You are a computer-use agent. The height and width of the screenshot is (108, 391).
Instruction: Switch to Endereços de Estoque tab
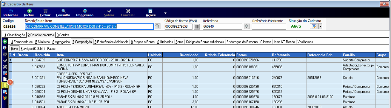click(242, 42)
